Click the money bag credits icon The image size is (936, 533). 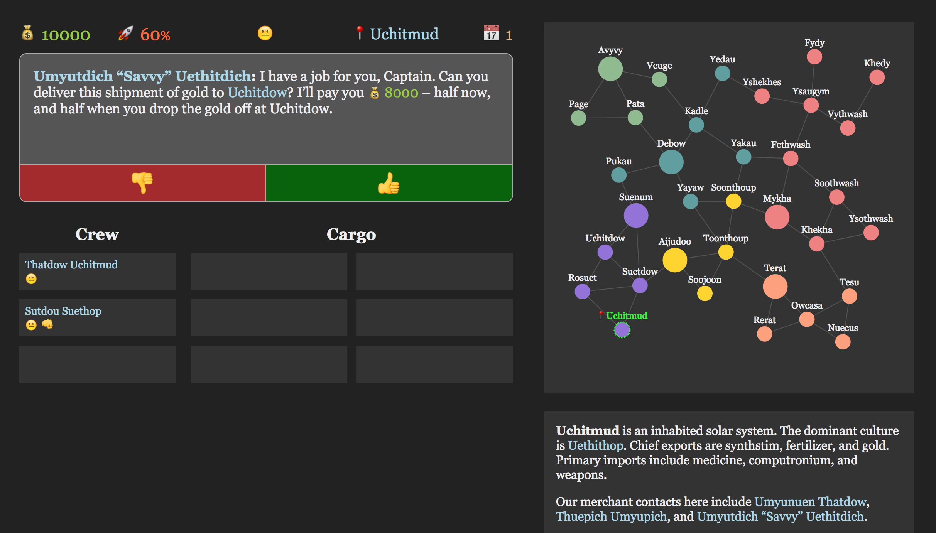(x=27, y=34)
